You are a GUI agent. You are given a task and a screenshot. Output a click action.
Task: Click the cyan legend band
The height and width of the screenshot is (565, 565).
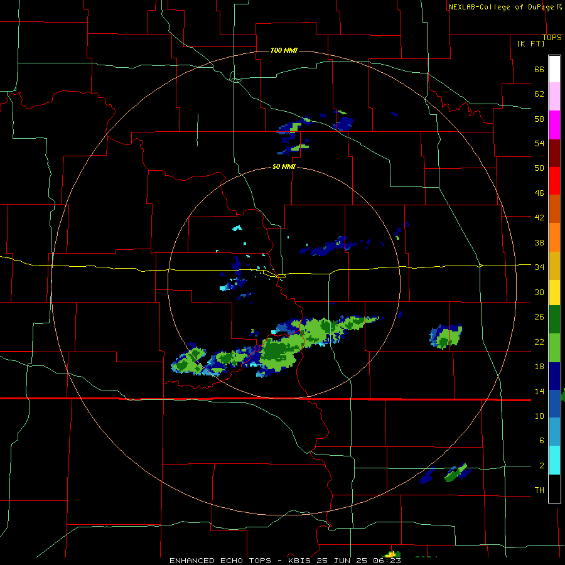[x=554, y=460]
